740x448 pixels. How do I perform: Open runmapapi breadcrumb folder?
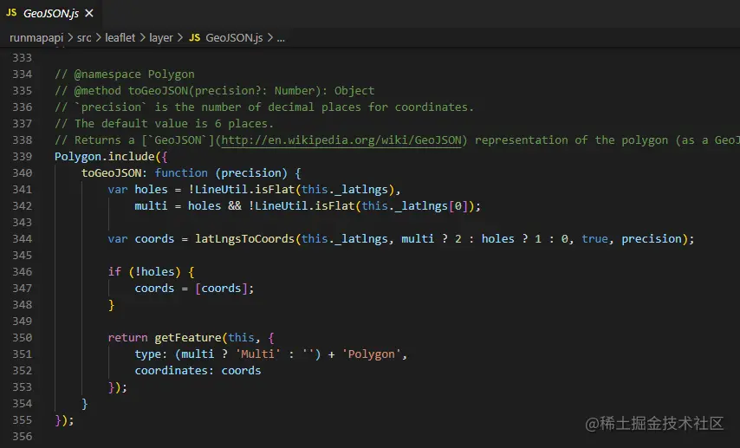coord(36,38)
